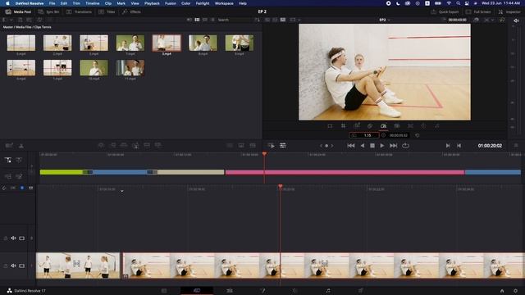525x295 pixels.
Task: Toggle loop playback
Action: coord(405,146)
